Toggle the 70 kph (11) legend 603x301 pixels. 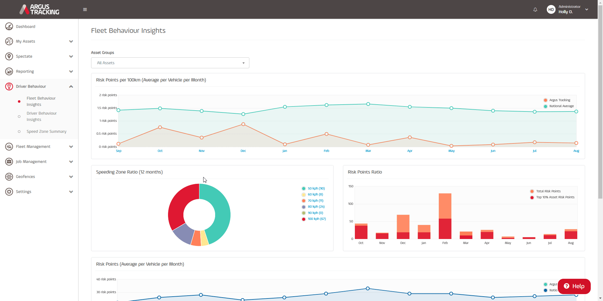click(312, 201)
